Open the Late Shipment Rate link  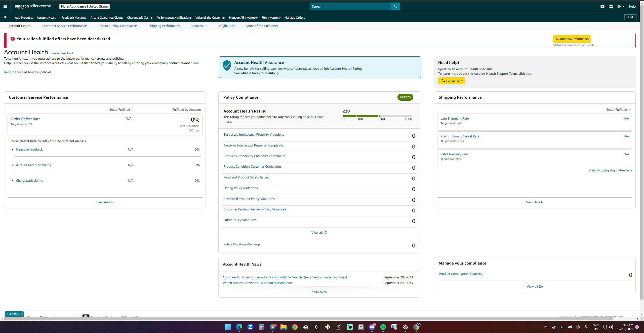coord(455,119)
